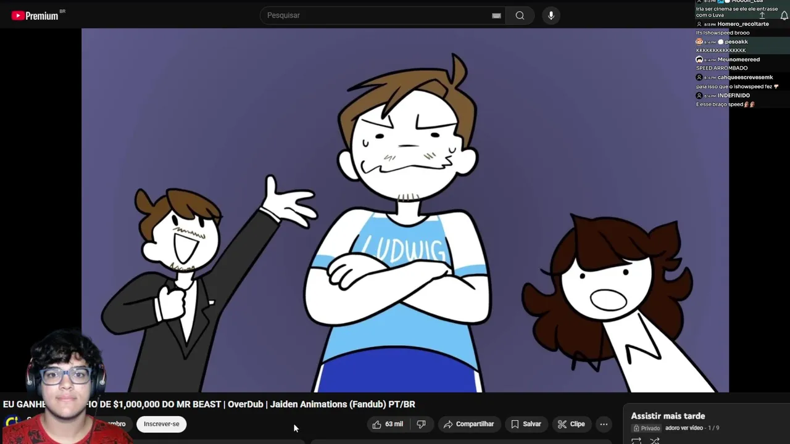Subscribe using the Inscrever-se button
The width and height of the screenshot is (790, 444).
(x=162, y=424)
